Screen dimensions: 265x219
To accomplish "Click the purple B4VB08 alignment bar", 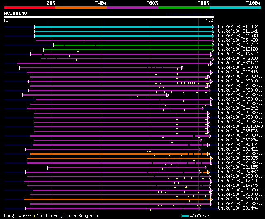I will 101,68.
